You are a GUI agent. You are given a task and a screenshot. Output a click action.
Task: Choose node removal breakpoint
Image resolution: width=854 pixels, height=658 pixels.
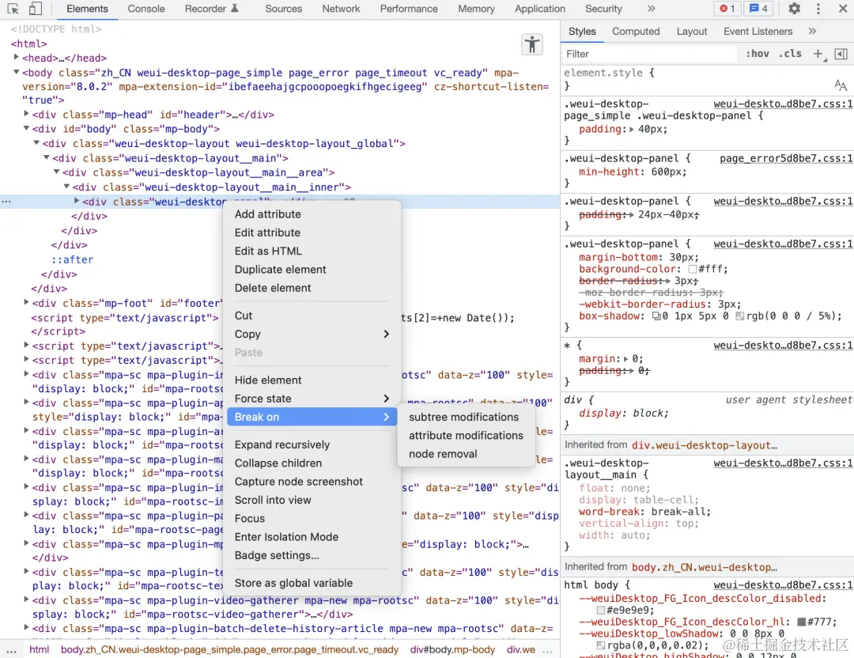pos(466,454)
